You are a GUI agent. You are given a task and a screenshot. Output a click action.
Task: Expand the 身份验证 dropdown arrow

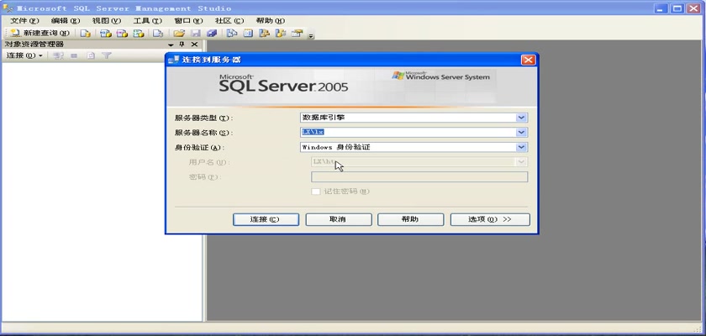pyautogui.click(x=521, y=147)
